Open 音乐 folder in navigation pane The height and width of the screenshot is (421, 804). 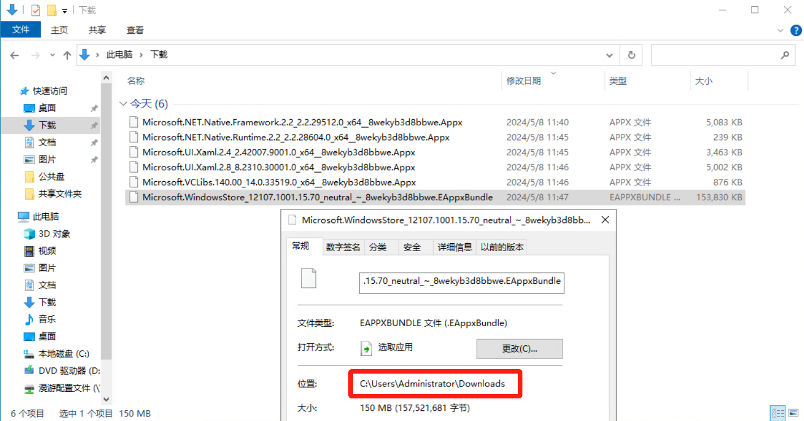coord(47,319)
